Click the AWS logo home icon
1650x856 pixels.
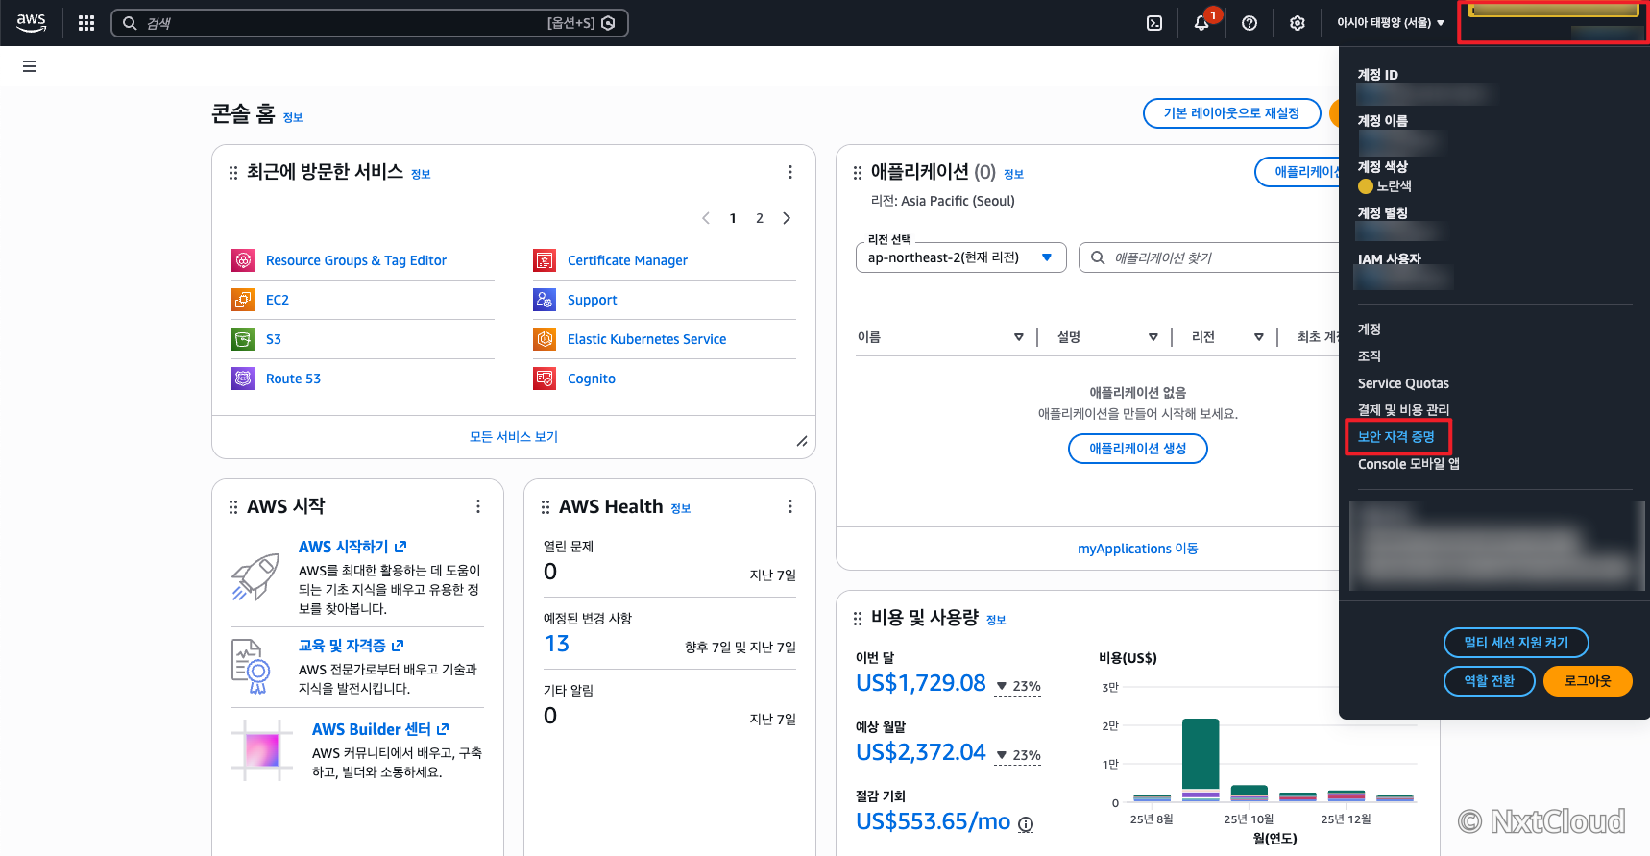click(31, 23)
